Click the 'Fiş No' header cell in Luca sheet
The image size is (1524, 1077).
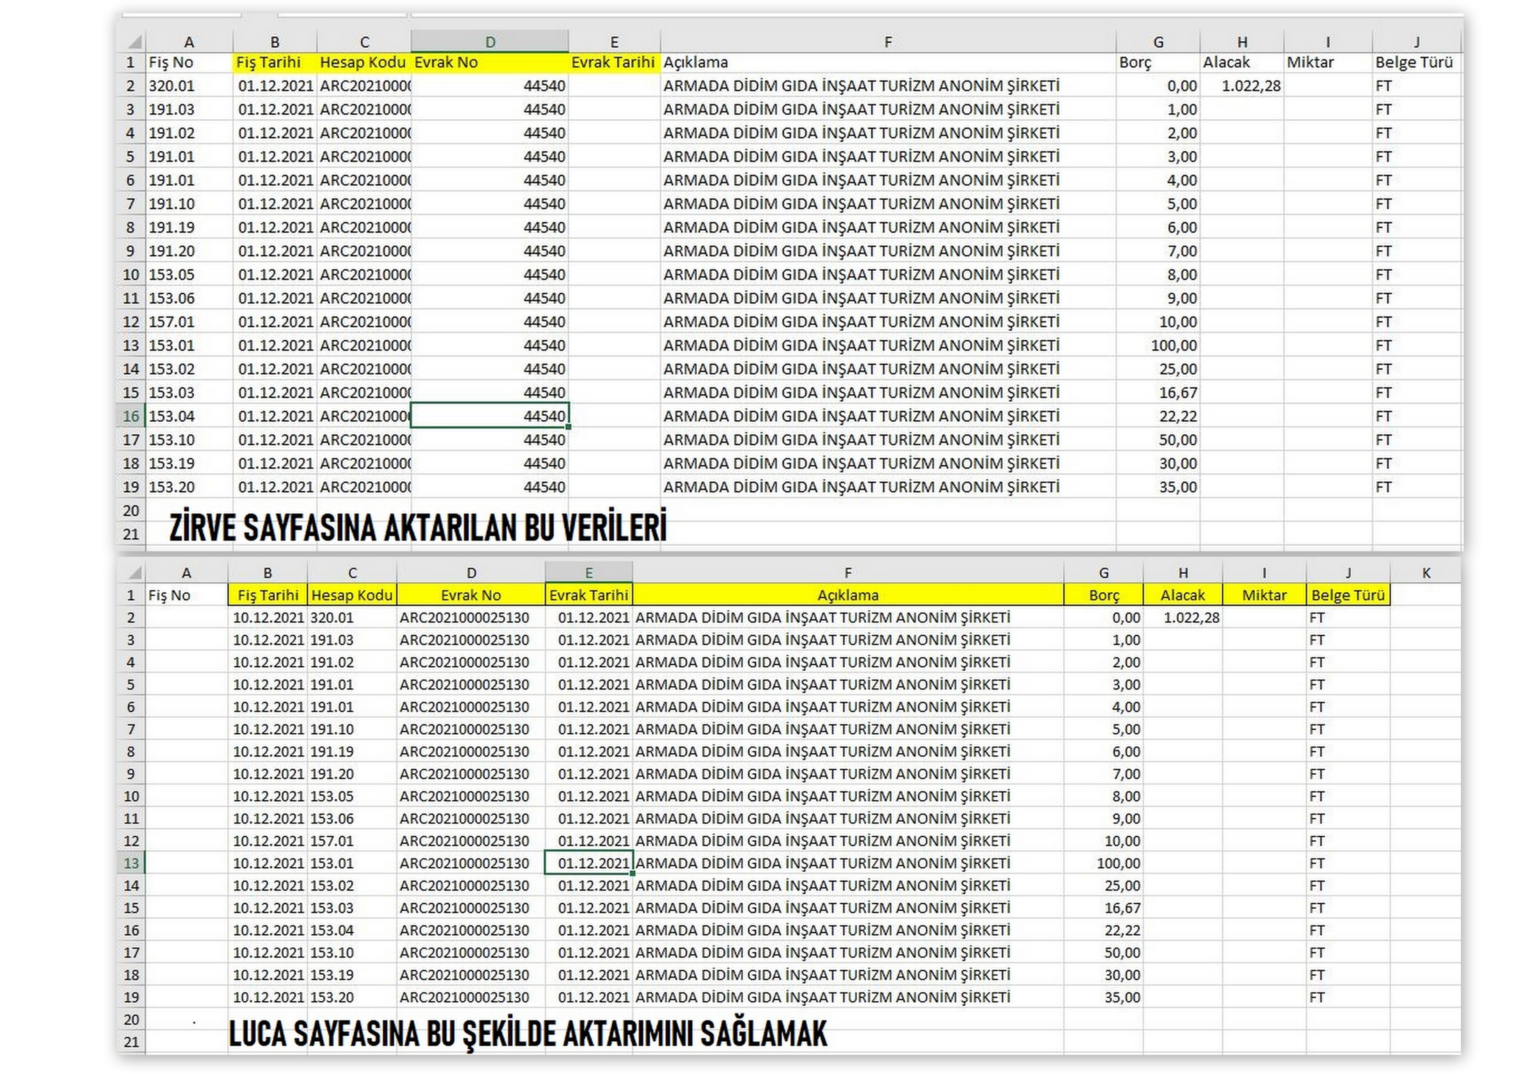(187, 595)
